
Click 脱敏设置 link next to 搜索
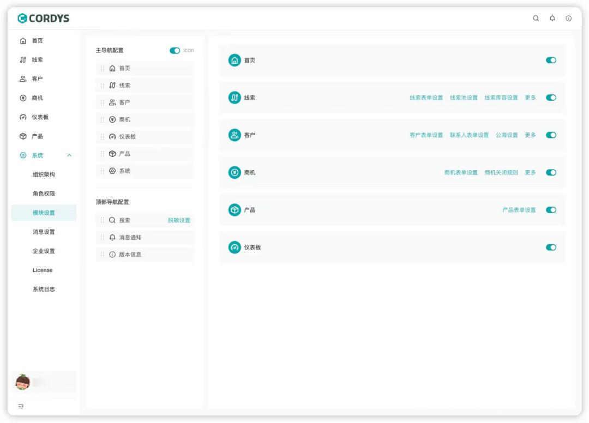point(179,221)
